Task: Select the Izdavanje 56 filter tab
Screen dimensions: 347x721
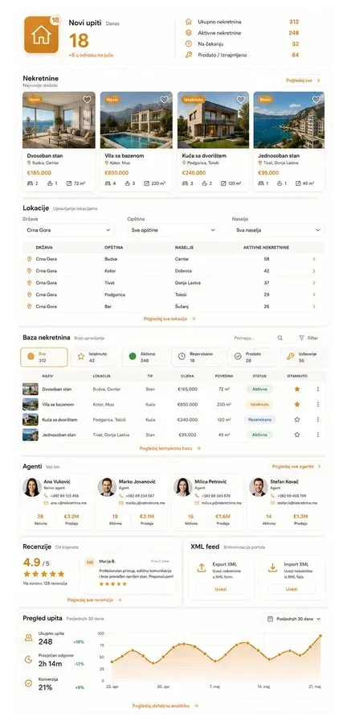Action: click(x=303, y=357)
